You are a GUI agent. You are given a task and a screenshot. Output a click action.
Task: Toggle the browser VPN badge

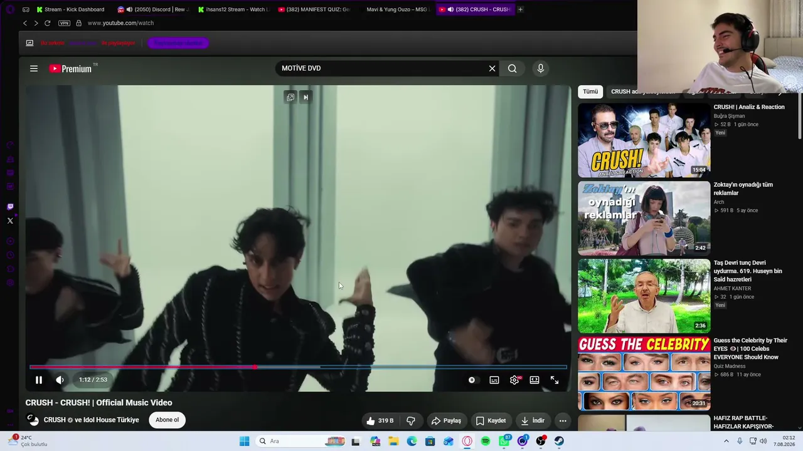[x=64, y=23]
